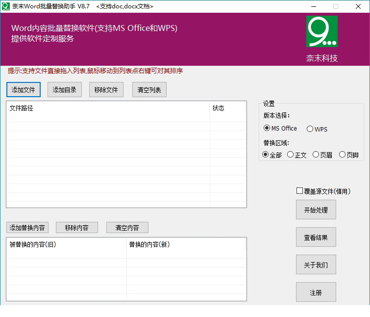The width and height of the screenshot is (370, 317).
Task: Click the 注册 button
Action: pos(316,292)
